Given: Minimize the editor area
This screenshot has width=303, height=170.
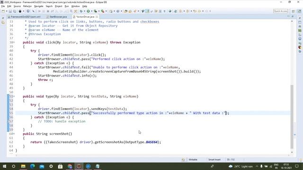Looking at the screenshot, I should pyautogui.click(x=288, y=17).
